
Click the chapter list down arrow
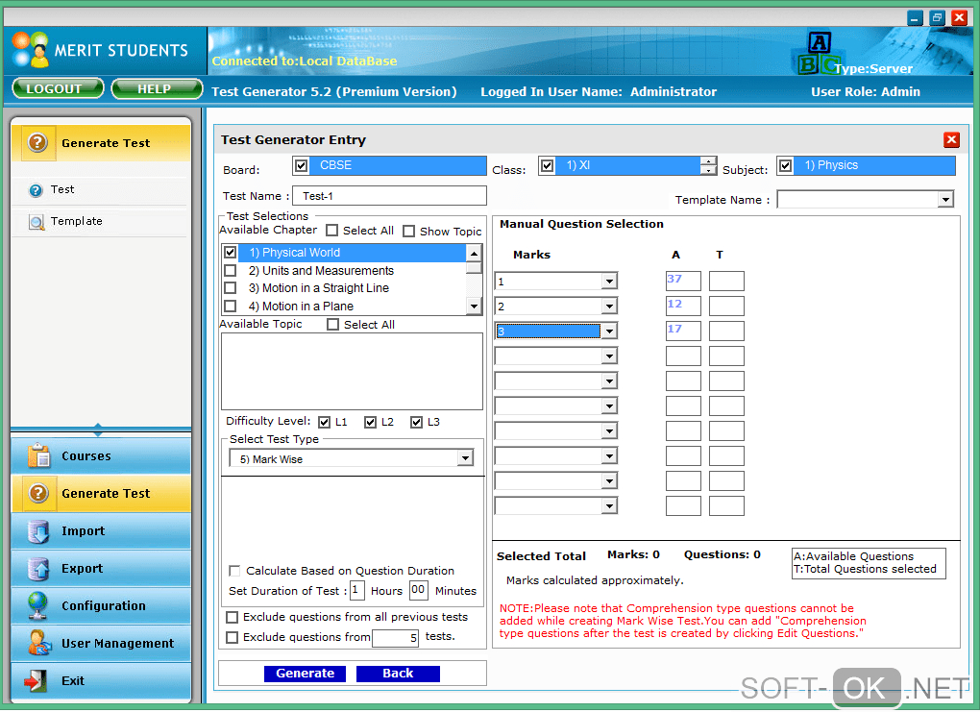474,307
